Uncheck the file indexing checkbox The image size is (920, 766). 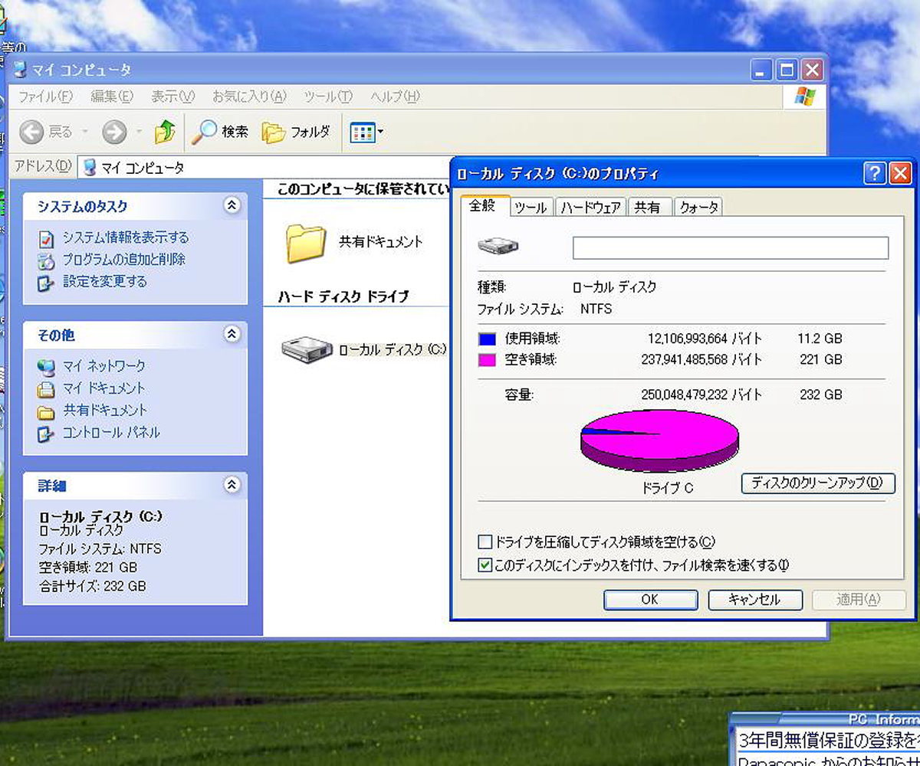coord(485,565)
